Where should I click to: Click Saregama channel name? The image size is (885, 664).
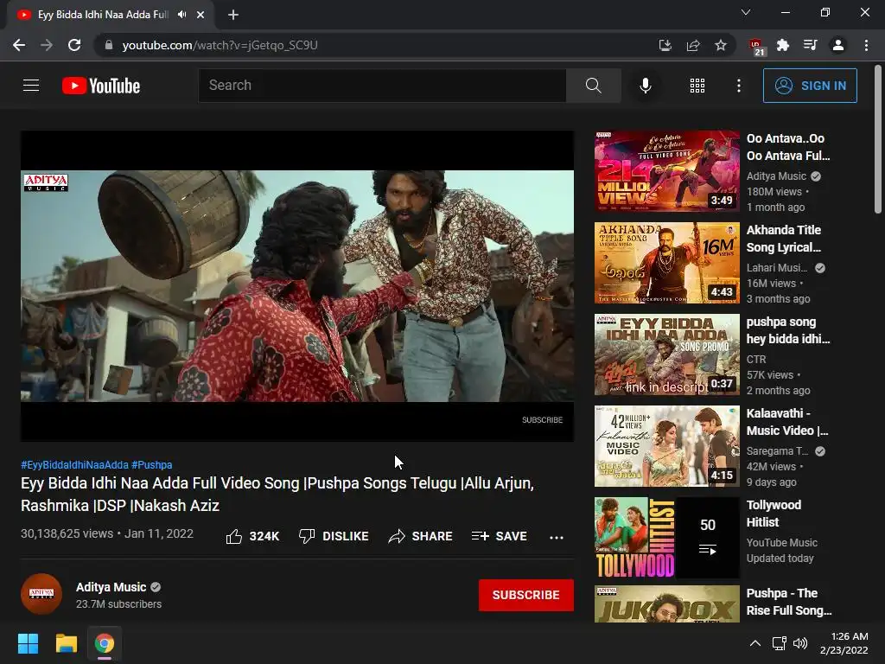777,451
